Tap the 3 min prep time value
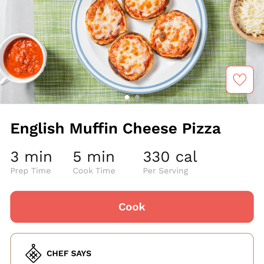 pyautogui.click(x=31, y=157)
